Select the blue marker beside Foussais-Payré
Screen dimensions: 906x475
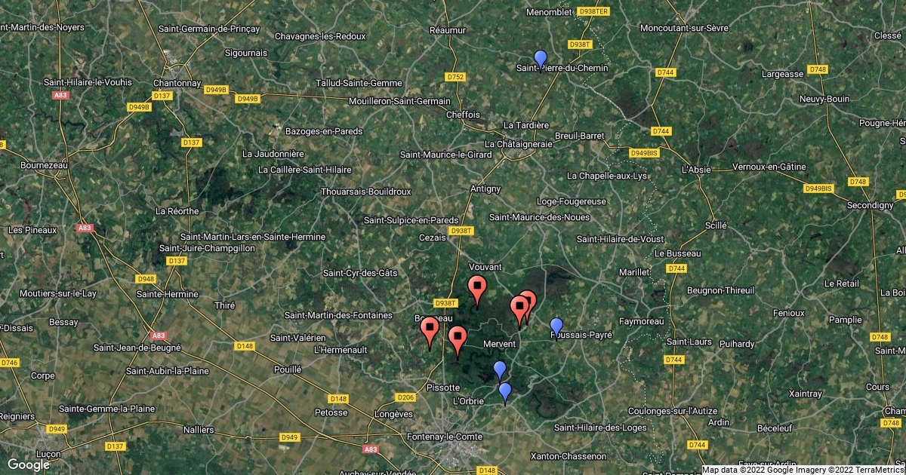tap(556, 327)
